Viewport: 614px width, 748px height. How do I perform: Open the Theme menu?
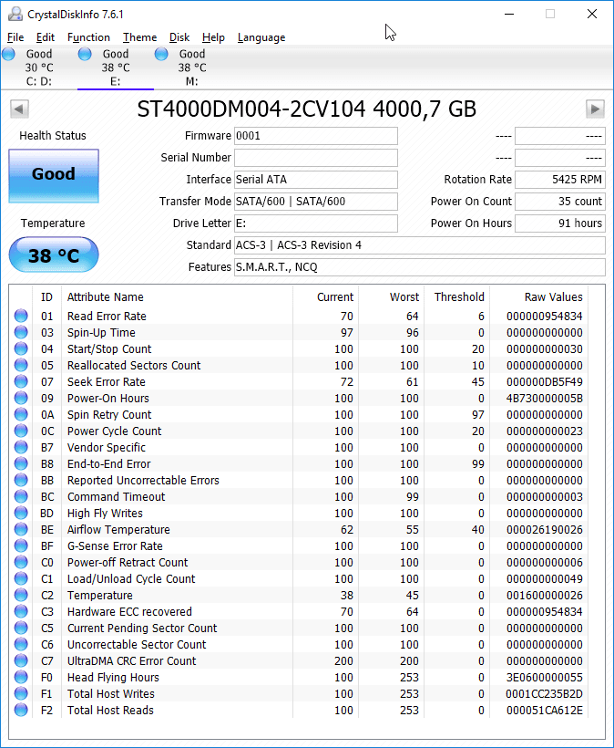pos(139,37)
